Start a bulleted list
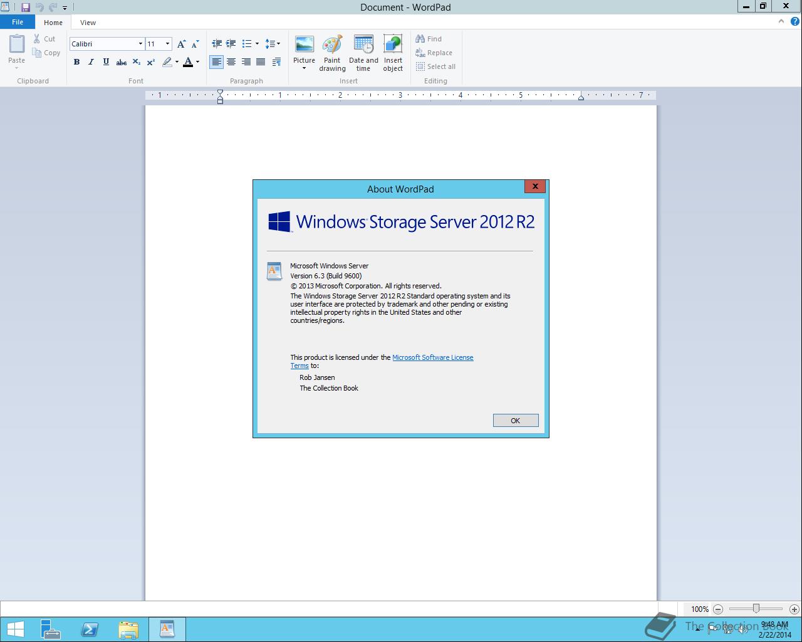Screen dimensions: 802x642 click(x=247, y=44)
